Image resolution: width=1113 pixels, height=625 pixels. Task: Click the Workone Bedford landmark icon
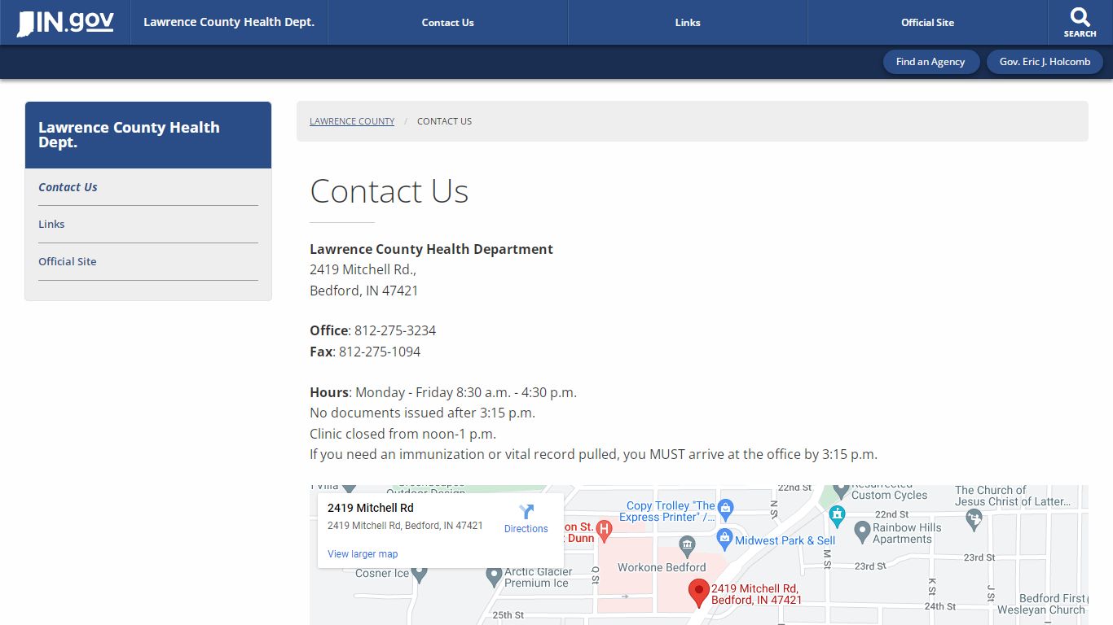point(687,544)
